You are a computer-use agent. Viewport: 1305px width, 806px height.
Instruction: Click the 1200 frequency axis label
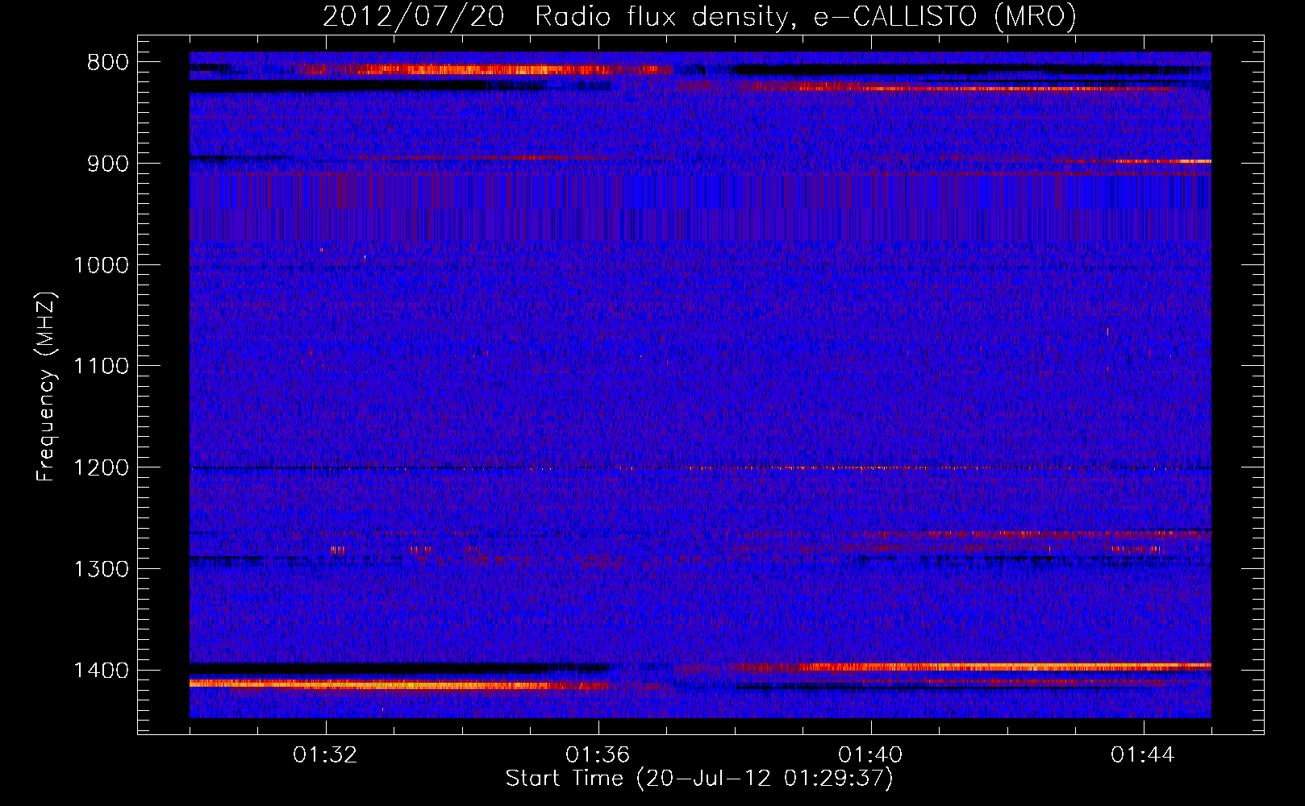[102, 468]
